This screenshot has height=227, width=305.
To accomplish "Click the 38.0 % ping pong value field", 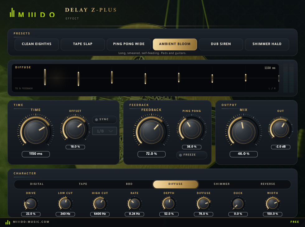I will [x=192, y=147].
